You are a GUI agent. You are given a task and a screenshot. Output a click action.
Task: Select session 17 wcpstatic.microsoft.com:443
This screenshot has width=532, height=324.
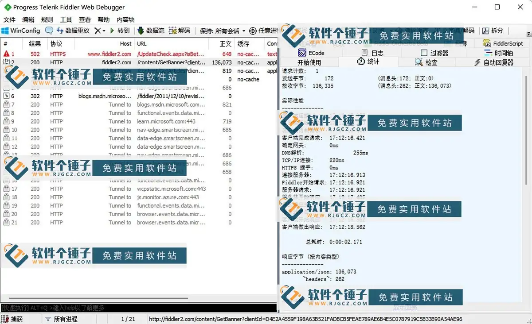tap(138, 189)
